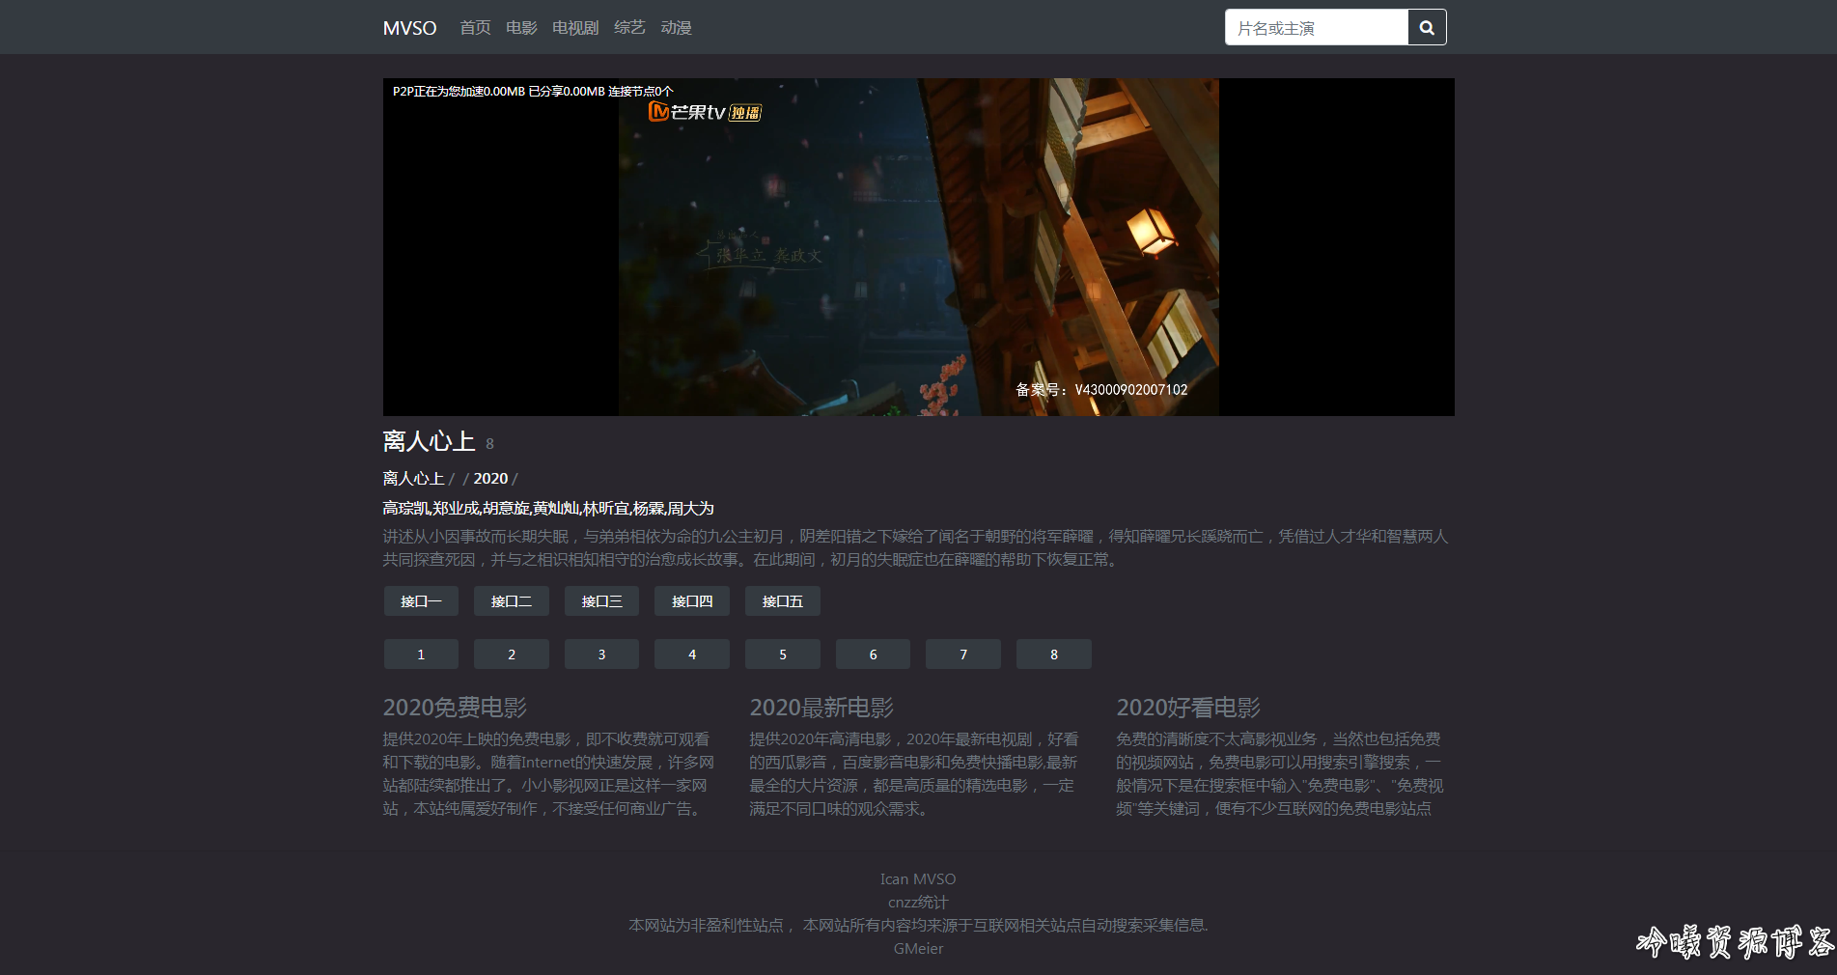Play episode 6

873,655
